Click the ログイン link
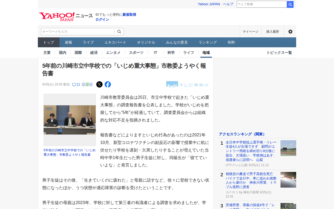334x209 pixels. 102,20
